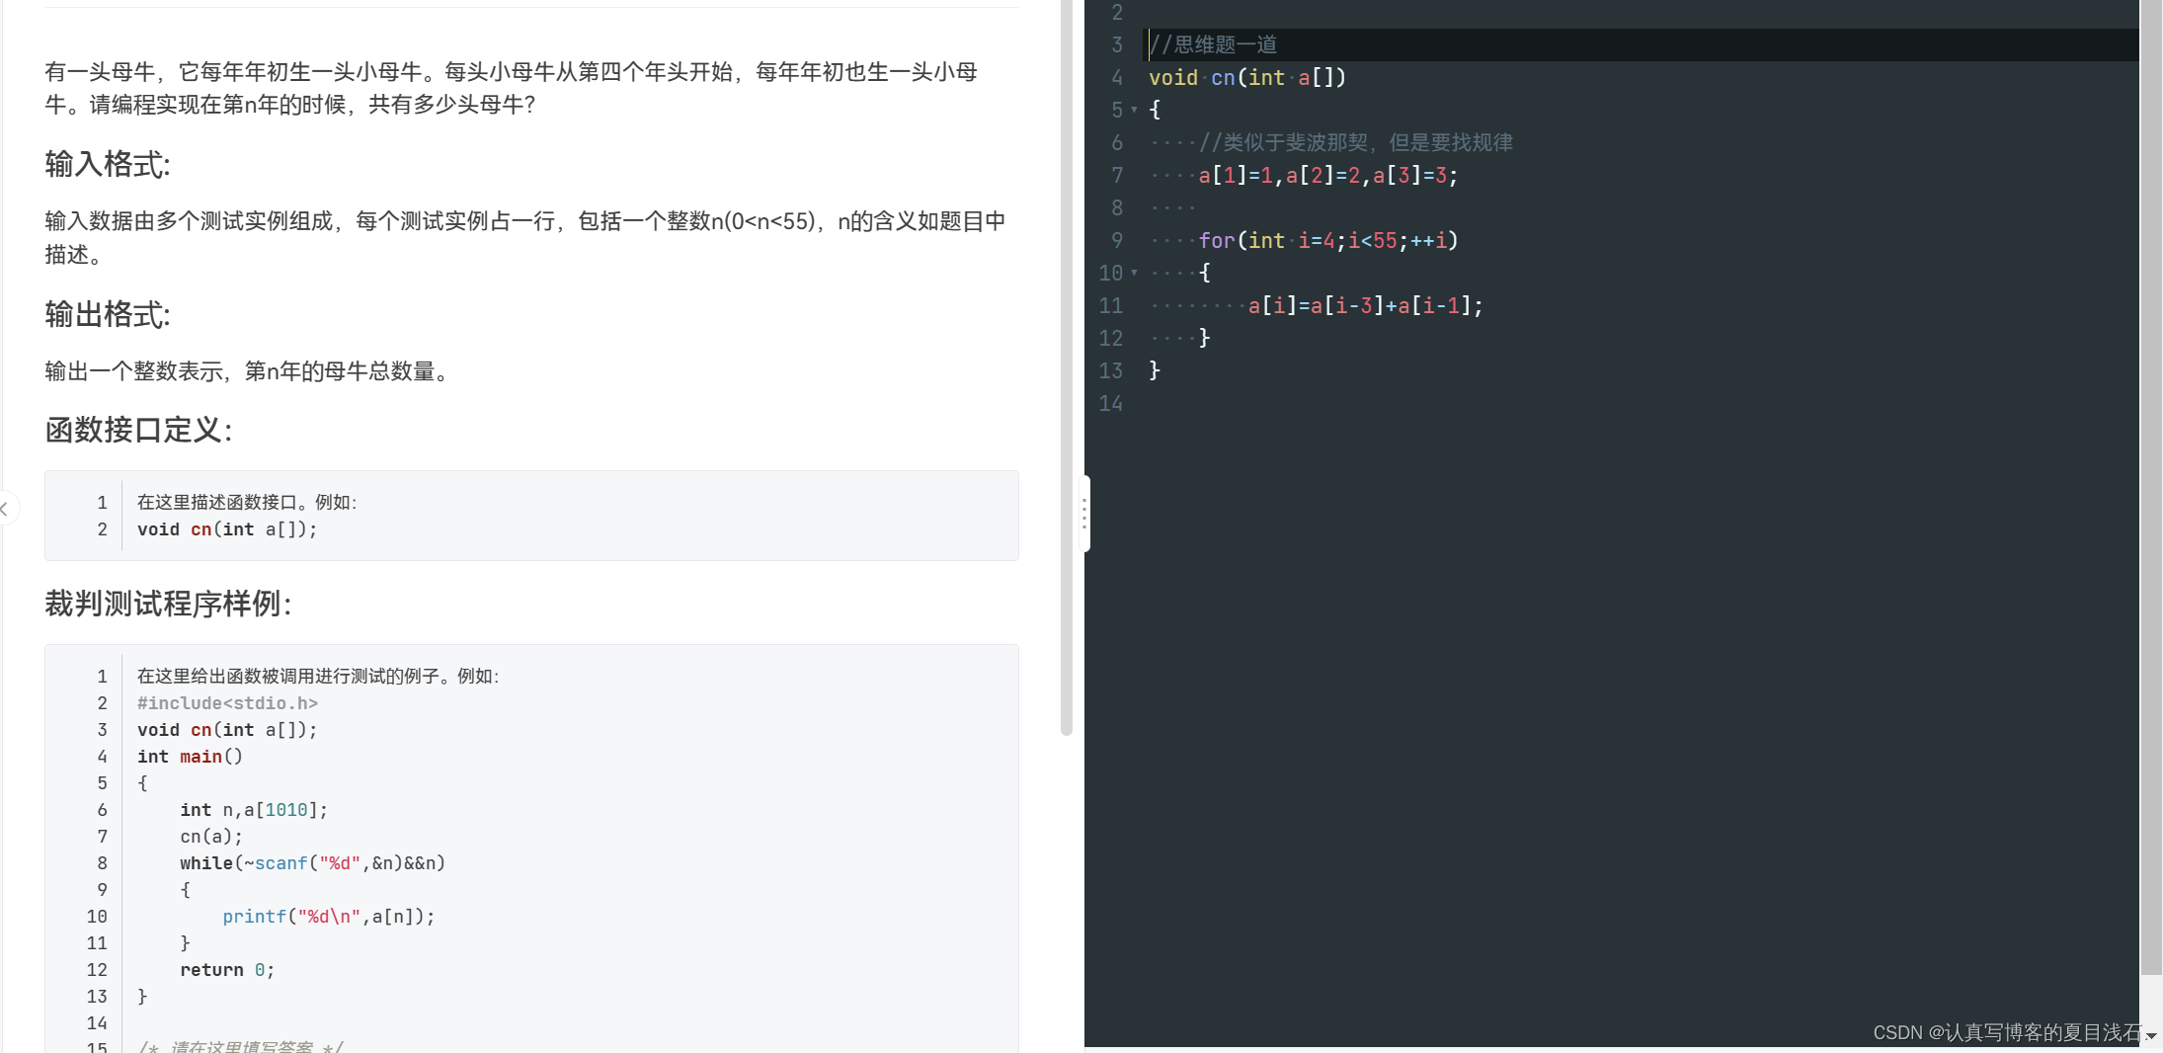
Task: Click the #include<stdio.h> line in sample code
Action: click(x=227, y=702)
